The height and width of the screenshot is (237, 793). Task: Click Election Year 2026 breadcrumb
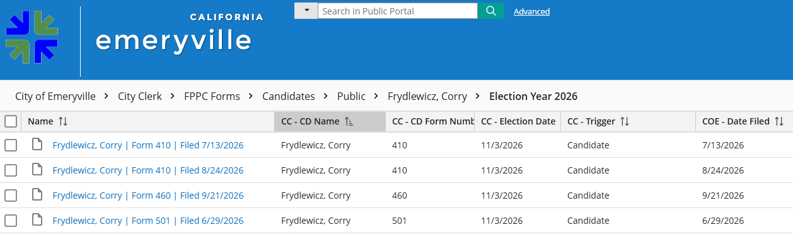click(x=533, y=96)
